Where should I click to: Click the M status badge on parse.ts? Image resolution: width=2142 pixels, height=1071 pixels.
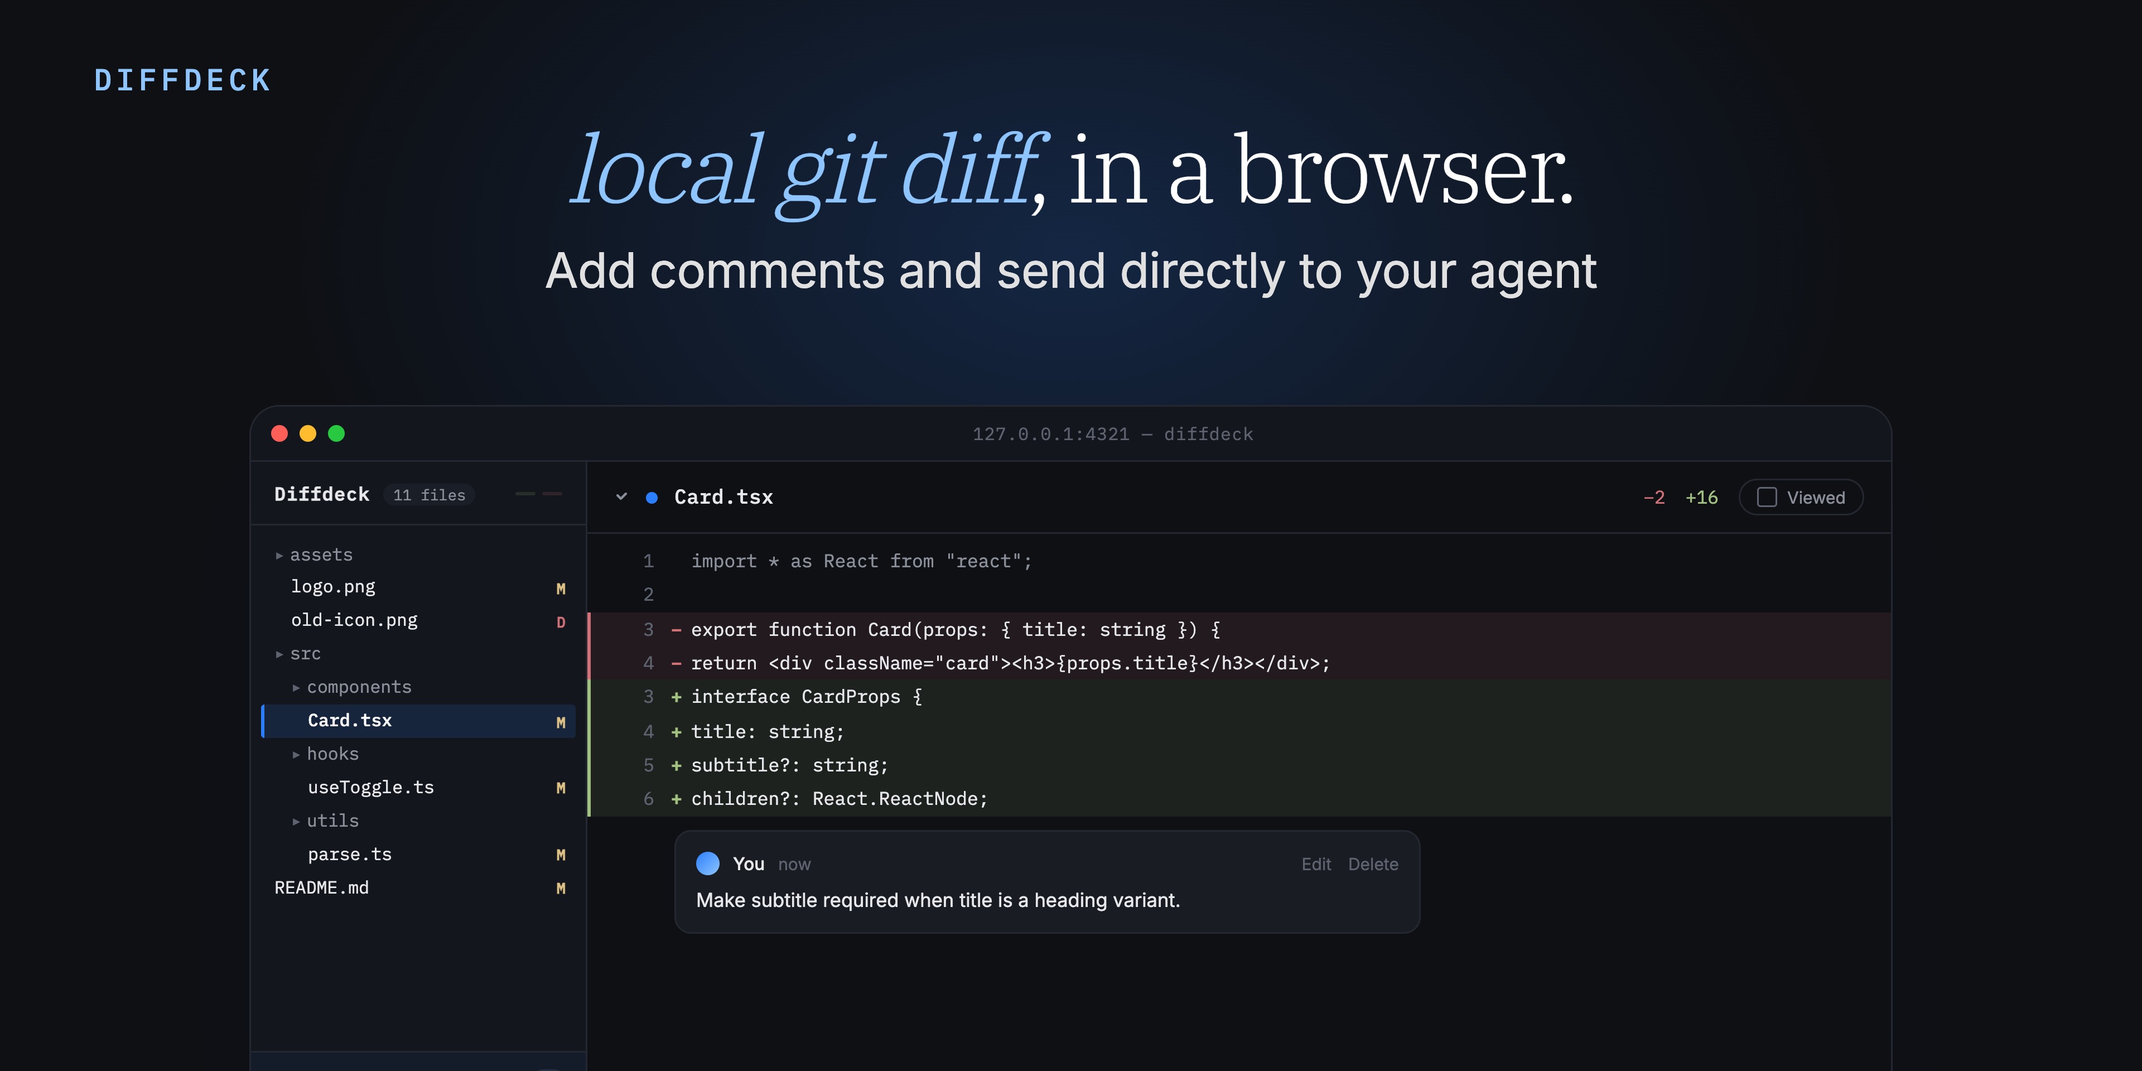point(561,856)
